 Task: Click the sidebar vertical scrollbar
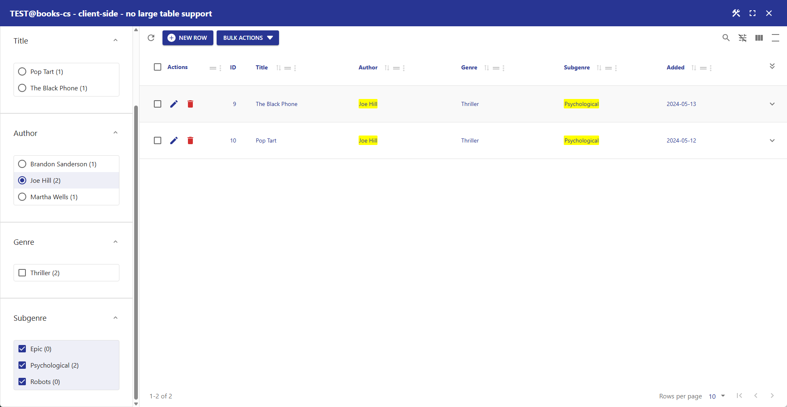pyautogui.click(x=136, y=253)
